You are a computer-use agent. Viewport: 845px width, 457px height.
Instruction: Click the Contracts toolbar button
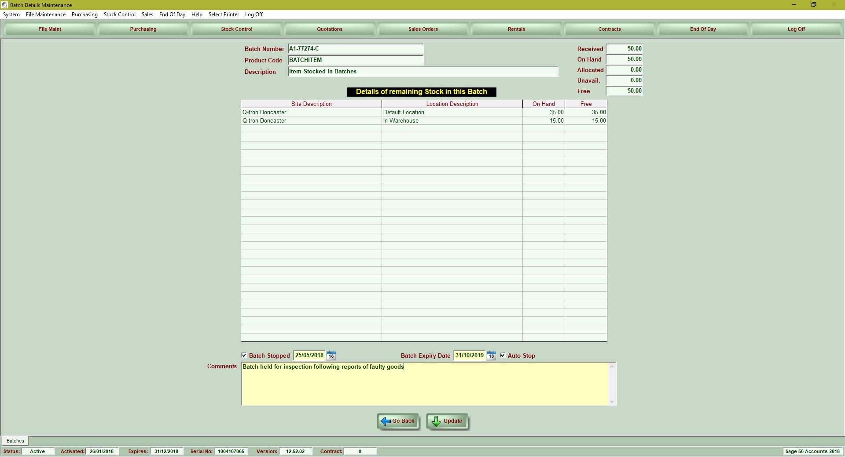(x=610, y=29)
